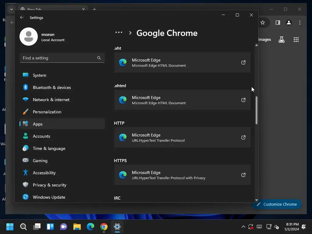312x234 pixels.
Task: Click the moron user profile avatar
Action: click(x=29, y=37)
